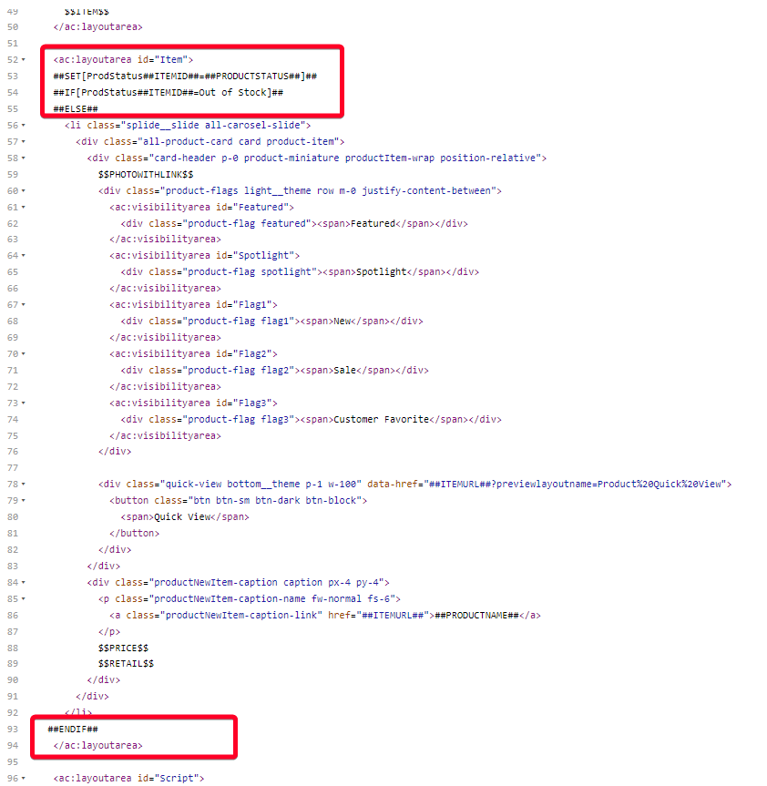
Task: Click the $$PRICE$$ token
Action: [123, 648]
